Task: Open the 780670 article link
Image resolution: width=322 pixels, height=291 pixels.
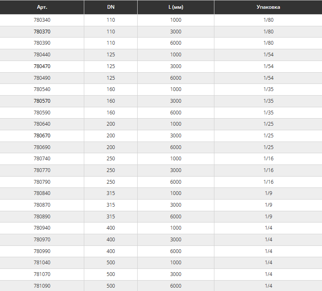Action: click(42, 136)
